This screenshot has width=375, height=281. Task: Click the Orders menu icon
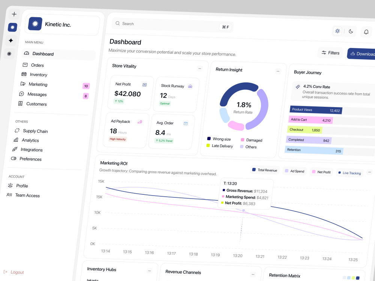[x=25, y=65]
